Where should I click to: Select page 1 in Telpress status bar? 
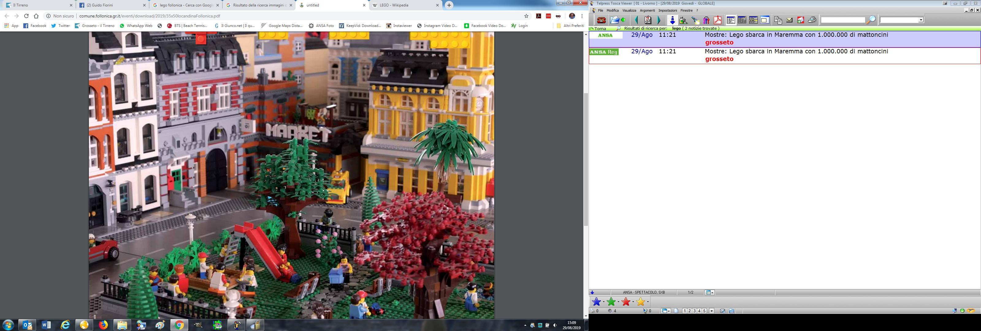(x=685, y=311)
